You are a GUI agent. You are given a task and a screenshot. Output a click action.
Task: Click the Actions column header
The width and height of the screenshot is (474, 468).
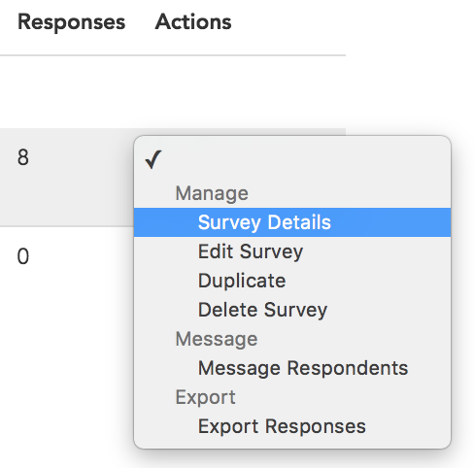coord(193,22)
